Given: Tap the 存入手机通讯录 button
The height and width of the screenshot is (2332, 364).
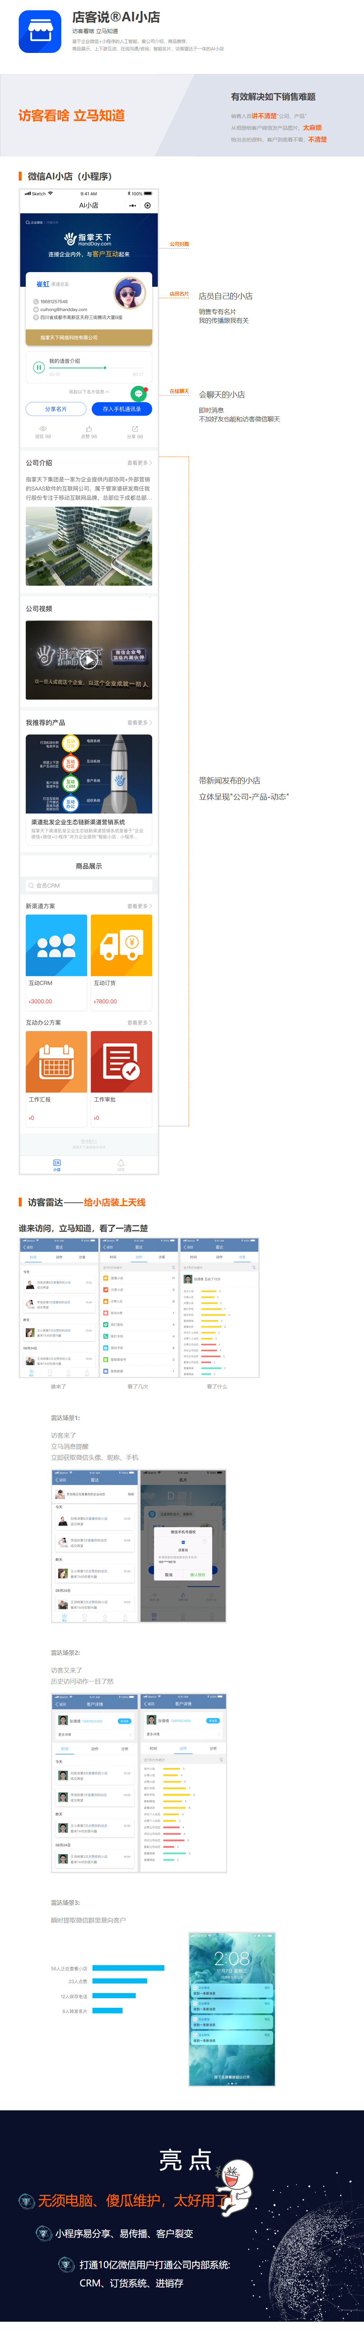Looking at the screenshot, I should [x=122, y=409].
